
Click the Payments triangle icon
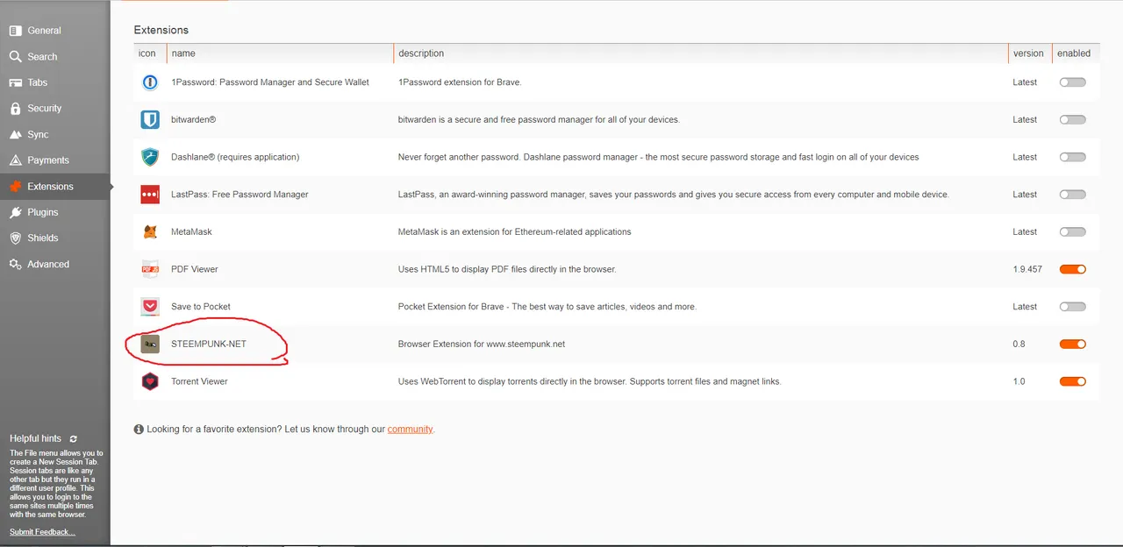point(15,160)
